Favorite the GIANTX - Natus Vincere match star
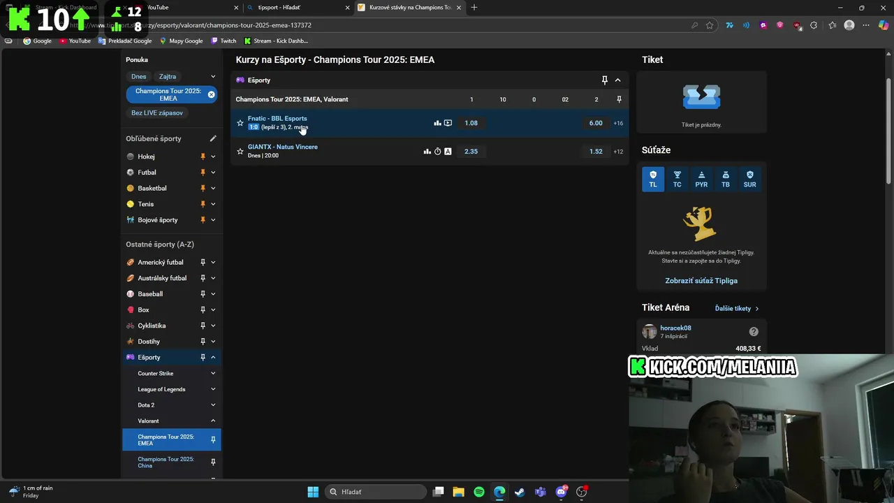Screen dimensions: 894x503 click(x=240, y=151)
